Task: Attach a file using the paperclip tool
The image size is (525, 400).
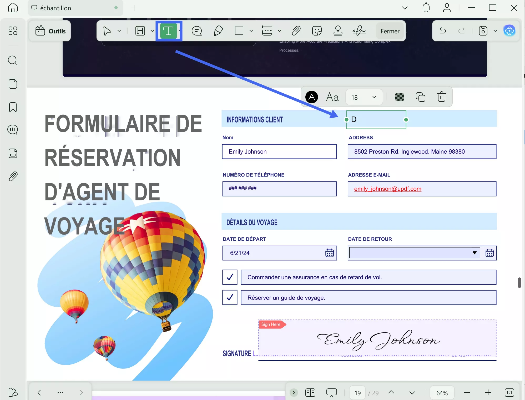Action: pyautogui.click(x=296, y=31)
